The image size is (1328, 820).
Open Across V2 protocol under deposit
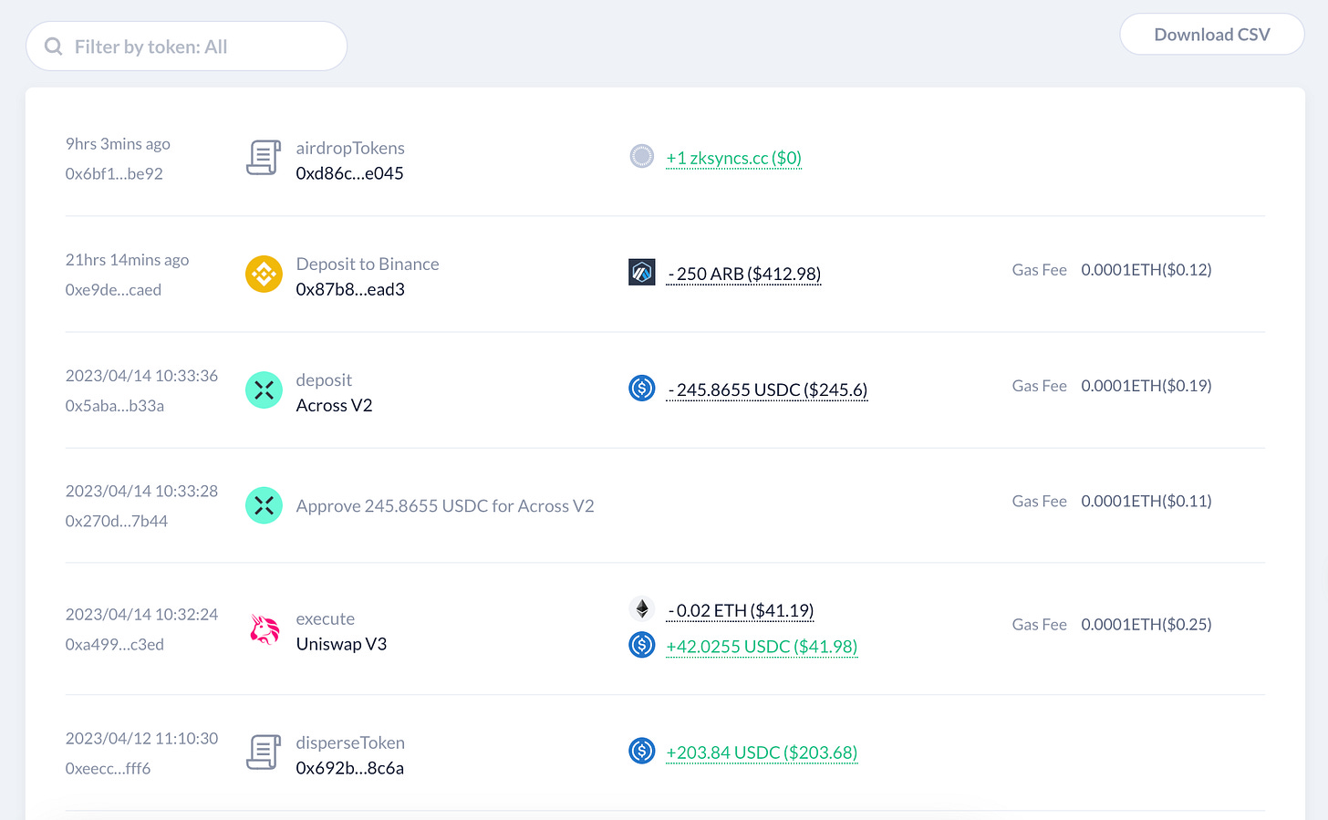(335, 405)
